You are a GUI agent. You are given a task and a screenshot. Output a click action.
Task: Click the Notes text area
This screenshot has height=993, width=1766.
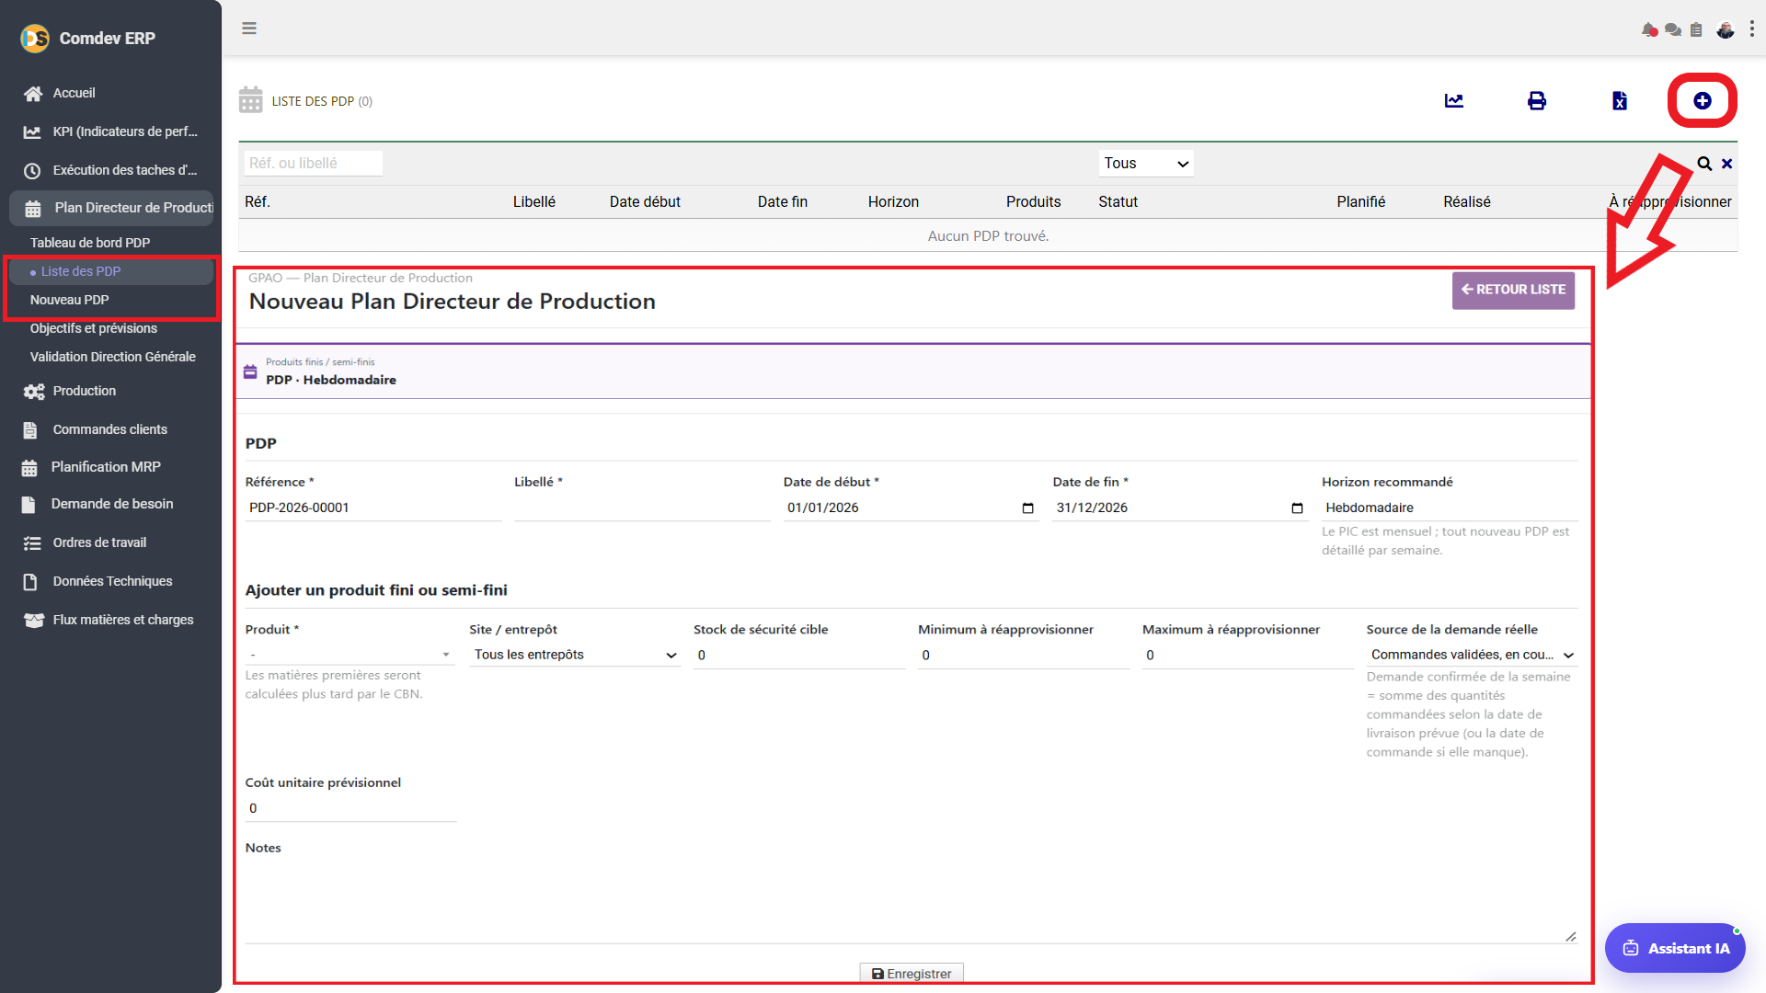[x=912, y=904]
